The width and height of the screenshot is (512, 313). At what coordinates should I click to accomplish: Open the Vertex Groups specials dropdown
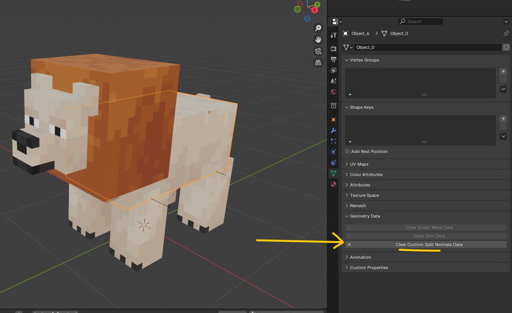(503, 89)
